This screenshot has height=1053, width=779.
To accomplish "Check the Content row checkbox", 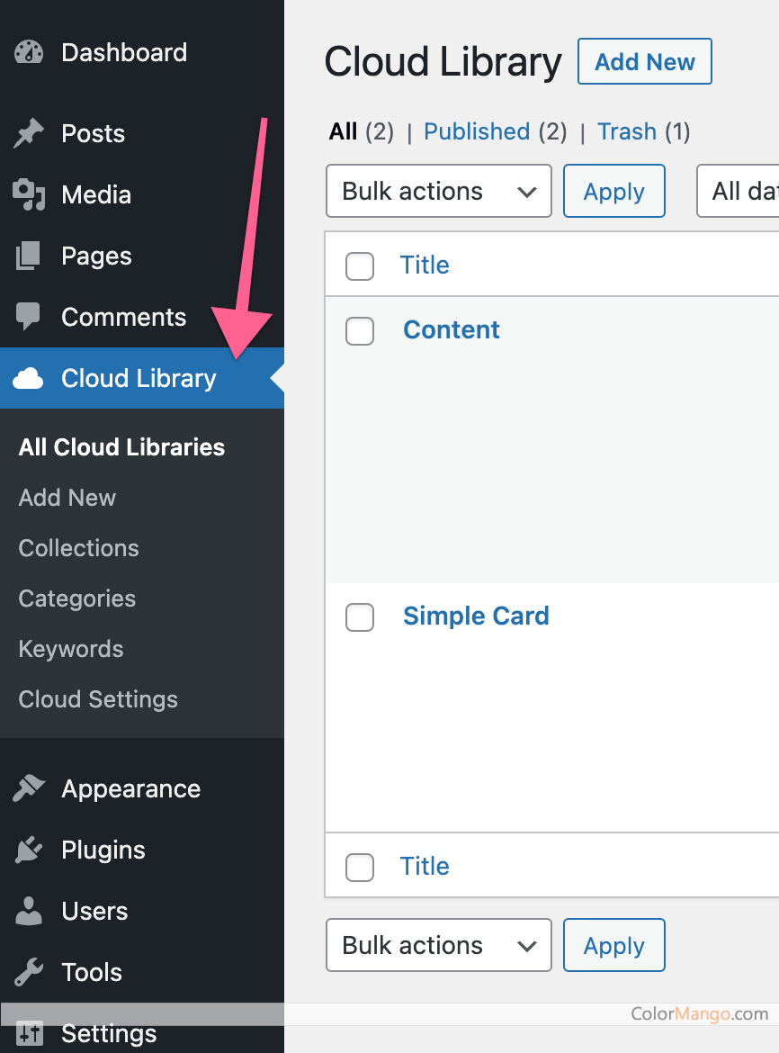I will pos(360,331).
